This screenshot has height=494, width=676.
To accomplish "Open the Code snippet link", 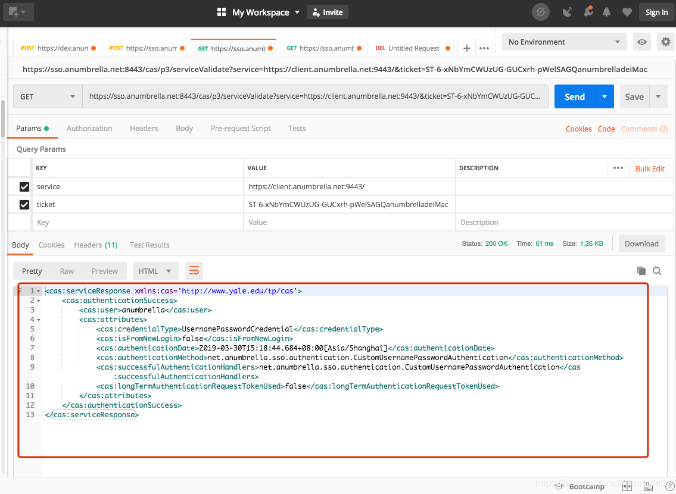I will tap(606, 129).
